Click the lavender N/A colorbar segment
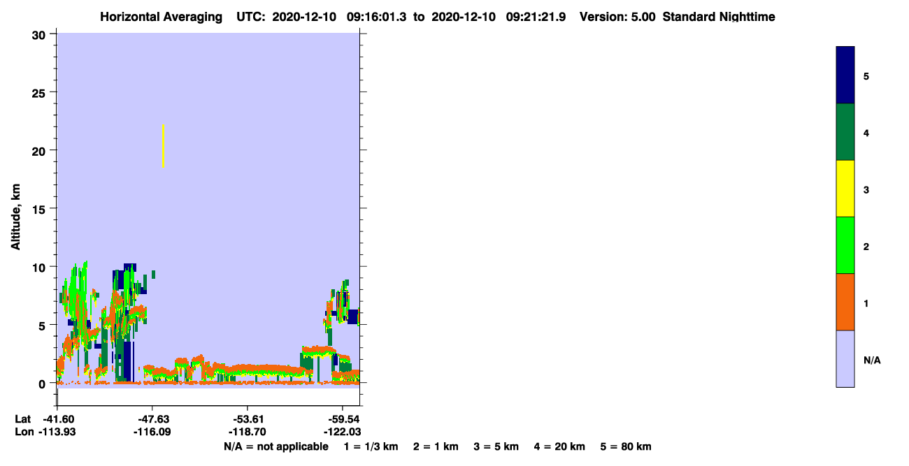Viewport: 909px width, 466px height. 845,358
